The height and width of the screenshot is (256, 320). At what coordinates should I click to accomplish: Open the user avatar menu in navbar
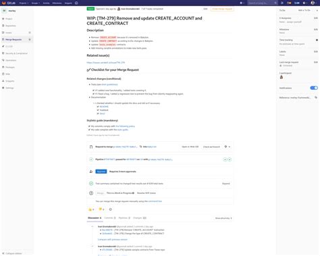(x=313, y=3)
